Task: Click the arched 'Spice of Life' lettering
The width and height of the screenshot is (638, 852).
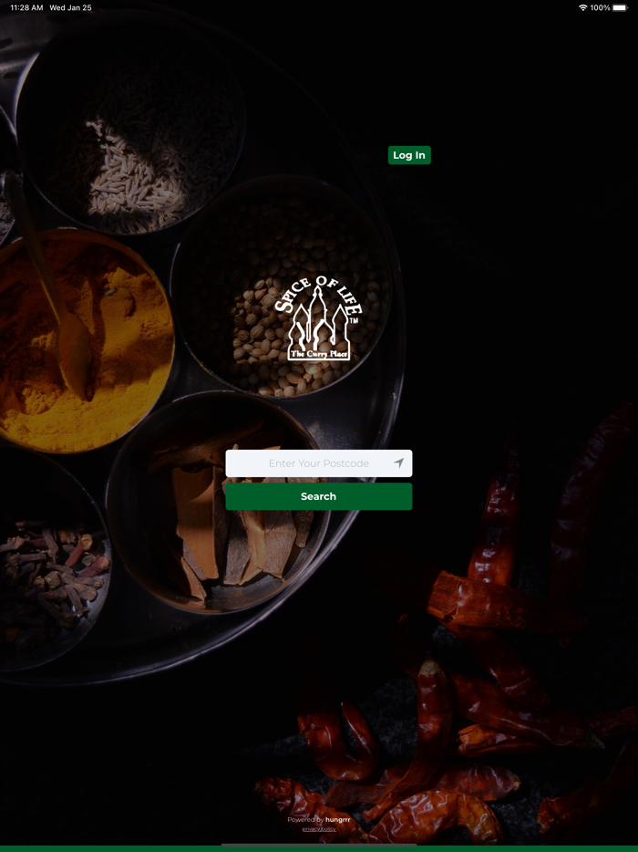Action: [x=318, y=294]
